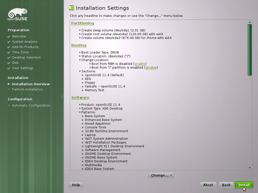Click the 'XEN' section entry
258x193 pixels.
[88, 79]
